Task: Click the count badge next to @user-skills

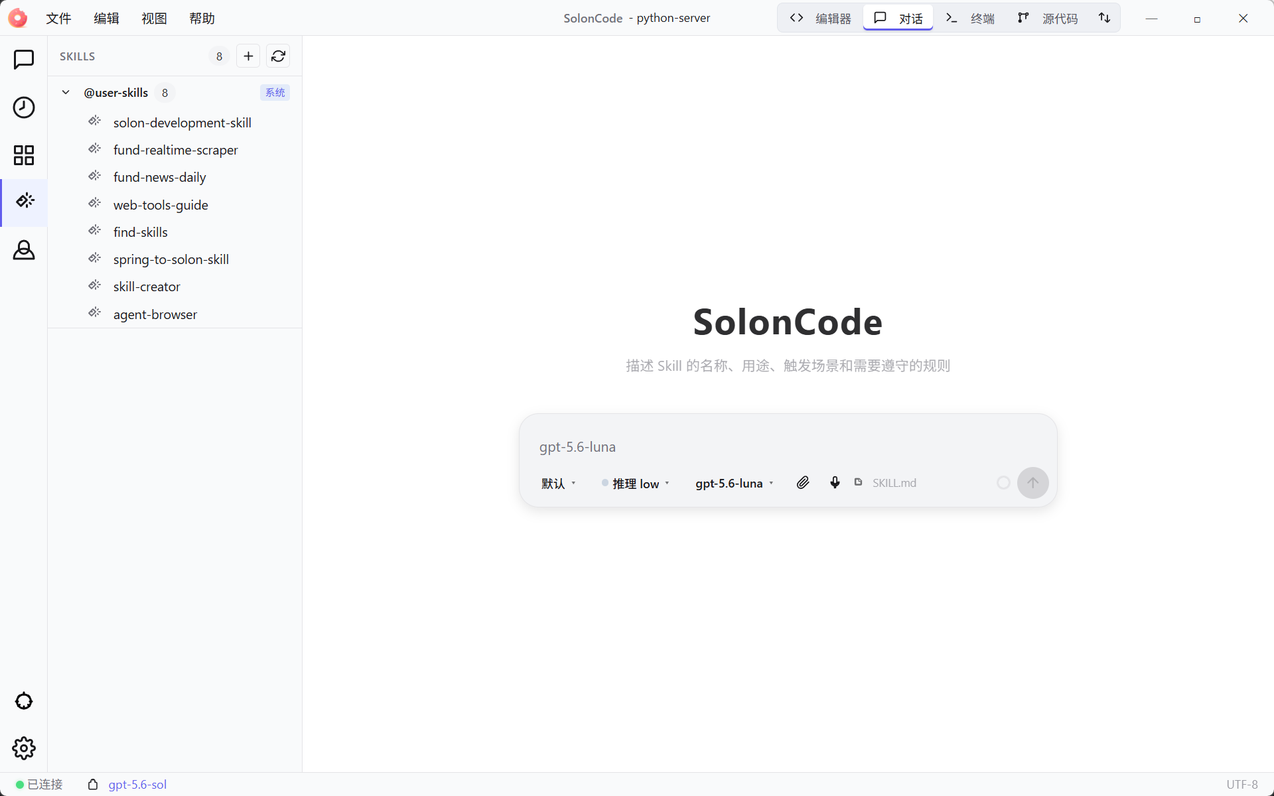Action: [165, 93]
